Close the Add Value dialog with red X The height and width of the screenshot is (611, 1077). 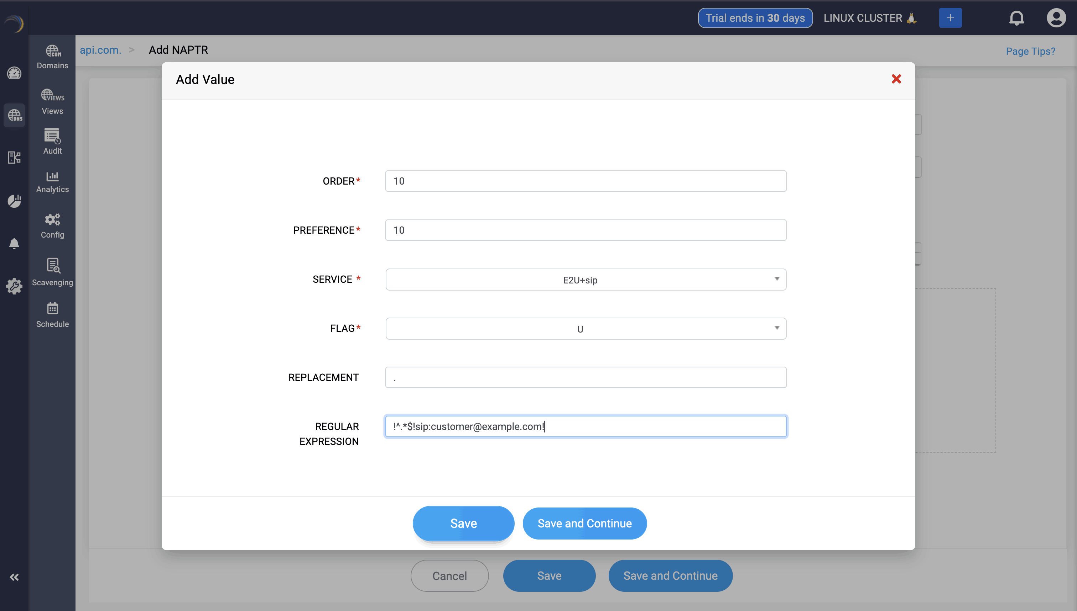[x=896, y=79]
